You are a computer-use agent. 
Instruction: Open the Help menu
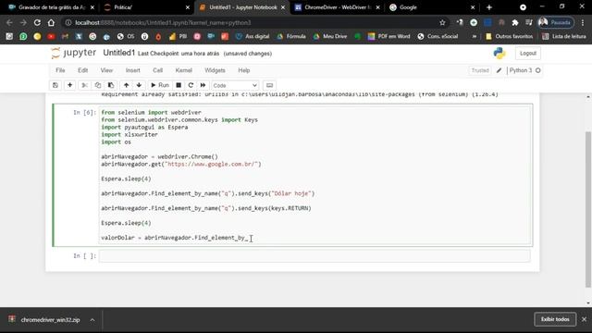tap(244, 70)
